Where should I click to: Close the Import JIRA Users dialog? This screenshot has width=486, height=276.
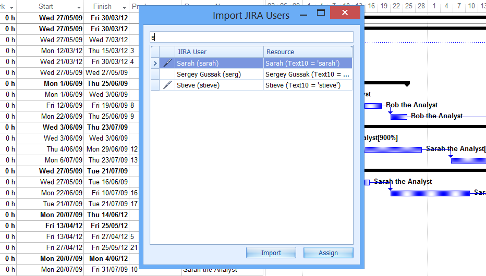(345, 13)
